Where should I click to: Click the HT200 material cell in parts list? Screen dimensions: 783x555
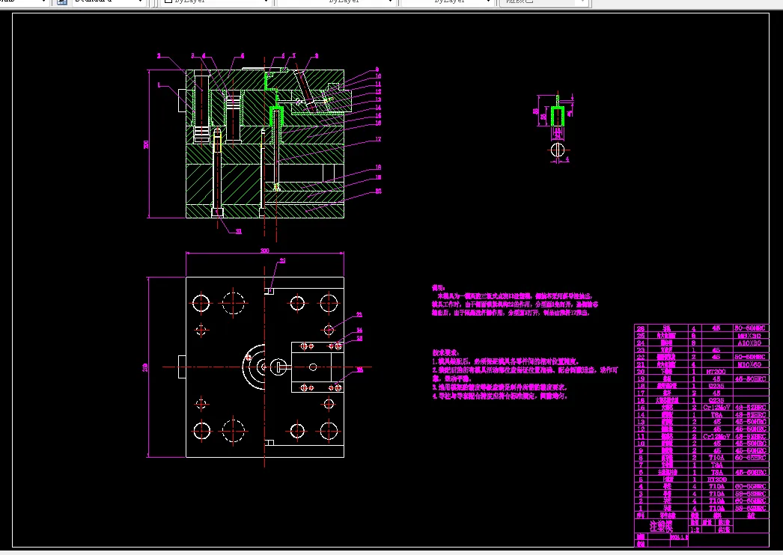716,372
